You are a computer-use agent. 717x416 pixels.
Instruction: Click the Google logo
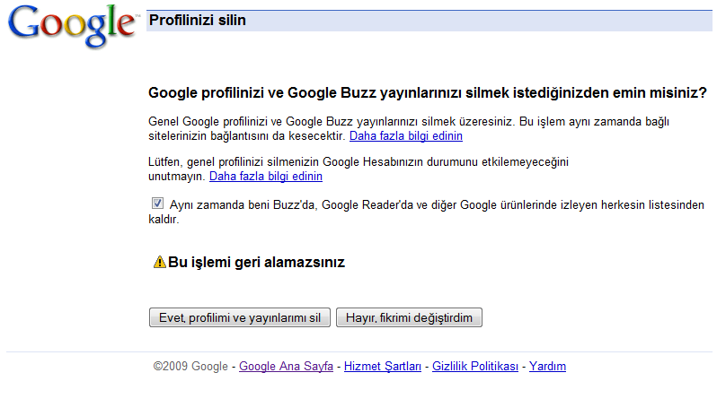(72, 26)
